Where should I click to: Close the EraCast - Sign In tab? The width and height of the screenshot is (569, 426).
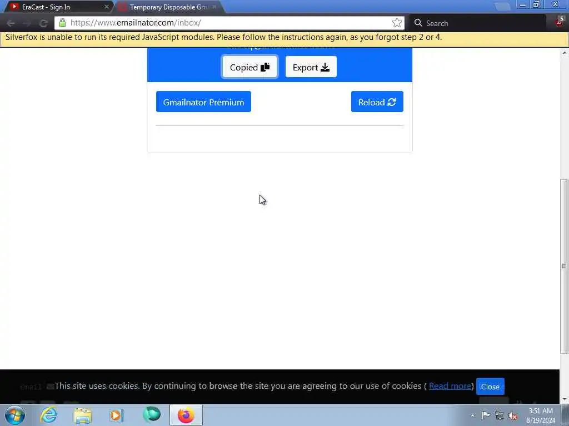[x=106, y=7]
